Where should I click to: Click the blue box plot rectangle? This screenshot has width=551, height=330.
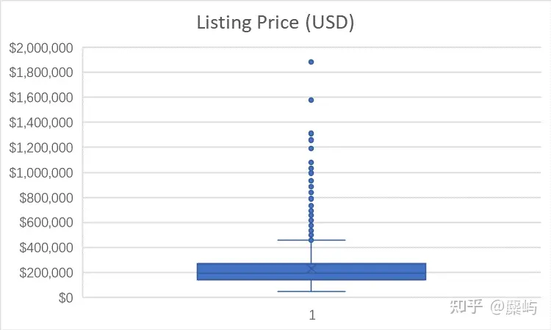tap(311, 271)
